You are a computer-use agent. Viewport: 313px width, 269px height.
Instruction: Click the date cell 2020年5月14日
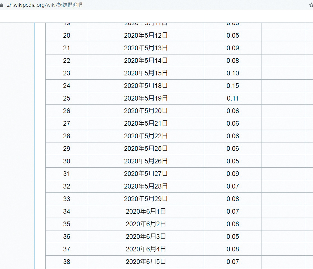pos(146,61)
